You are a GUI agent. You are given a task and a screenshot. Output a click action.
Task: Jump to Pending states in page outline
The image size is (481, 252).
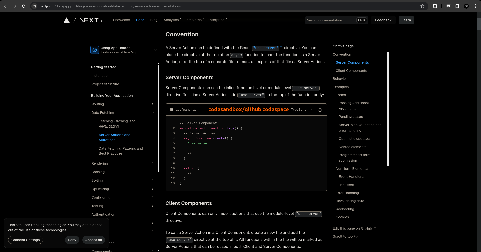[x=351, y=117]
